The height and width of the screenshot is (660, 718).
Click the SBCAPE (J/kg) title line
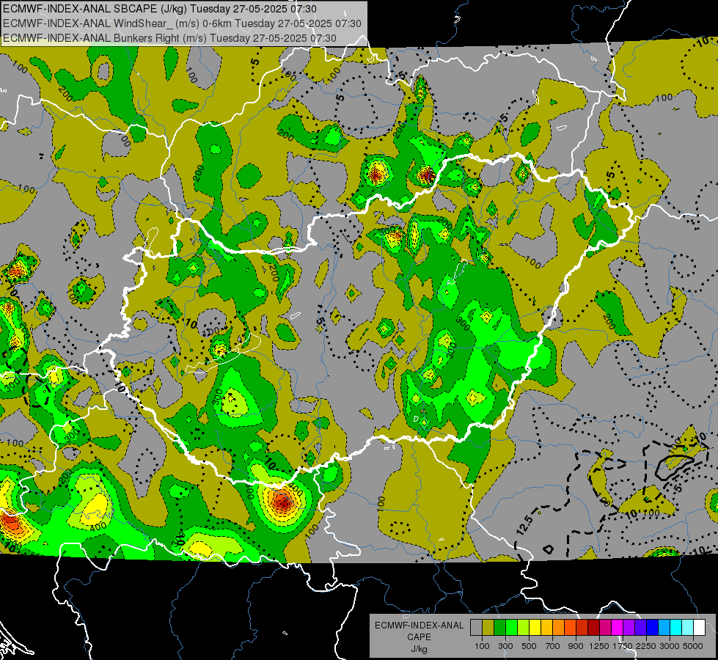point(159,9)
